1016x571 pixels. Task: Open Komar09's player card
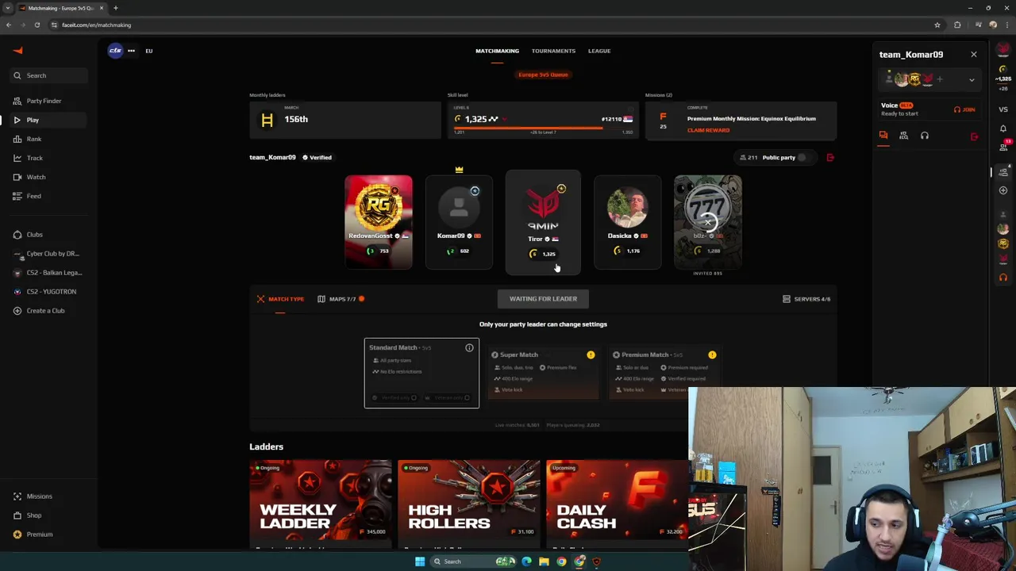[x=459, y=222]
